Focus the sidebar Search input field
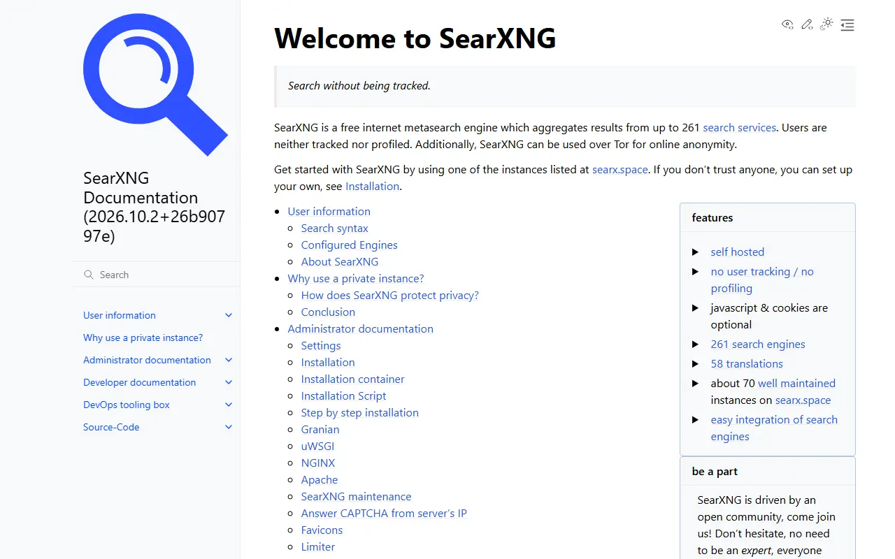 coord(157,275)
